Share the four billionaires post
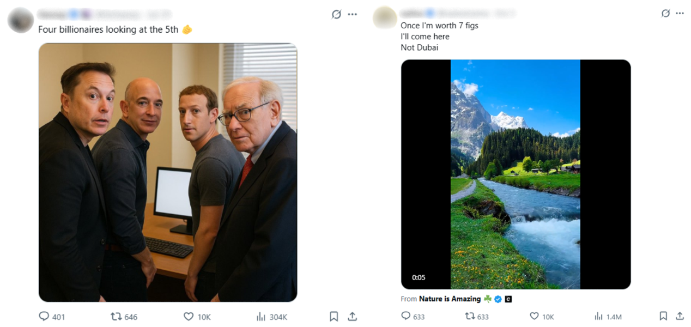This screenshot has width=691, height=327. coord(353,316)
